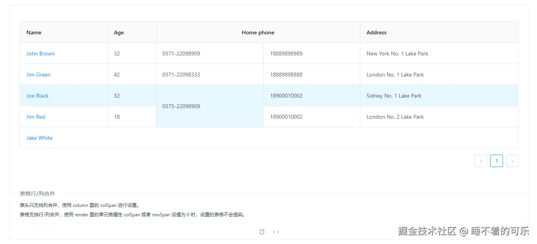Screen dimensions: 537x244
Task: Select John Brown's age cell 32
Action: tap(132, 53)
